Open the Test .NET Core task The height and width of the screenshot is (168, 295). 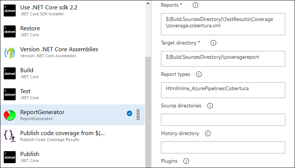click(72, 94)
